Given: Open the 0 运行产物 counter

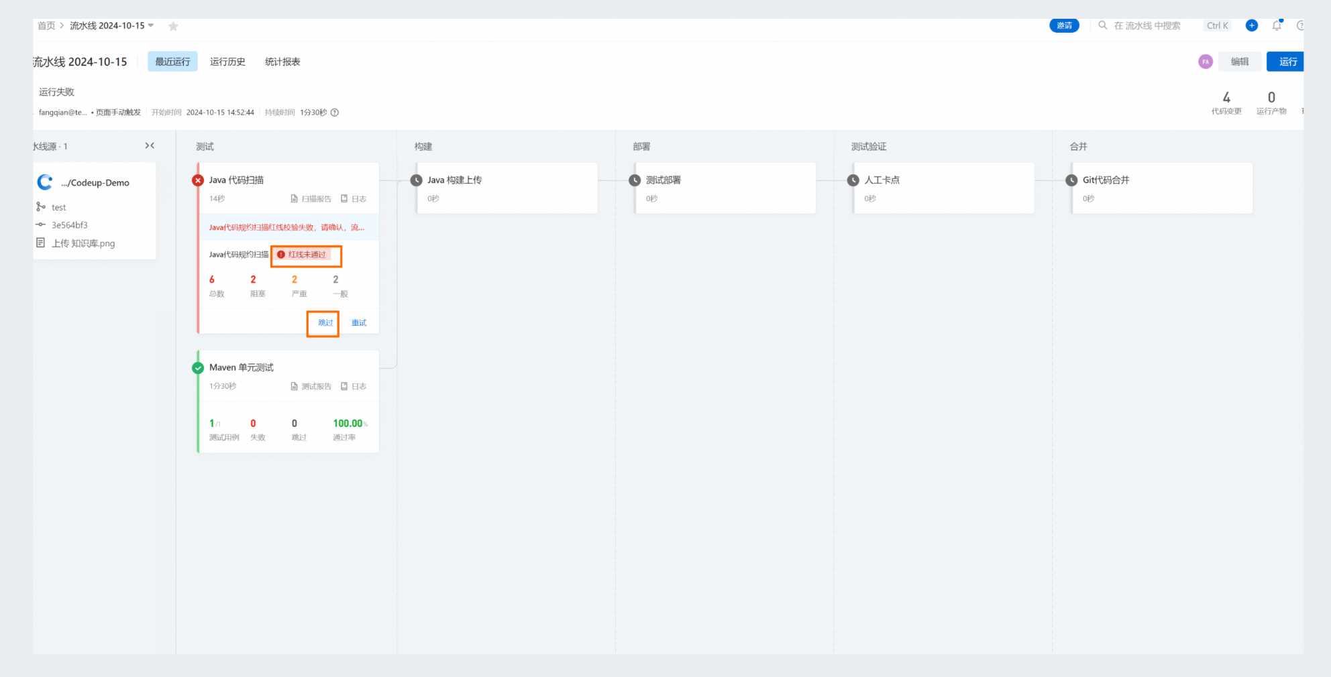Looking at the screenshot, I should pos(1271,103).
